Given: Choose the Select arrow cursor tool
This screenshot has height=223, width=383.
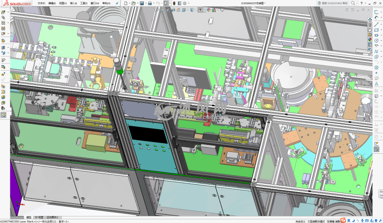Looking at the screenshot, I should coord(166,3).
